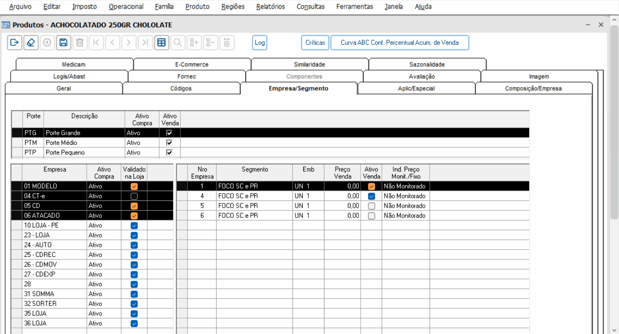
Task: Select the 32 SORTER company row
Action: [x=93, y=304]
